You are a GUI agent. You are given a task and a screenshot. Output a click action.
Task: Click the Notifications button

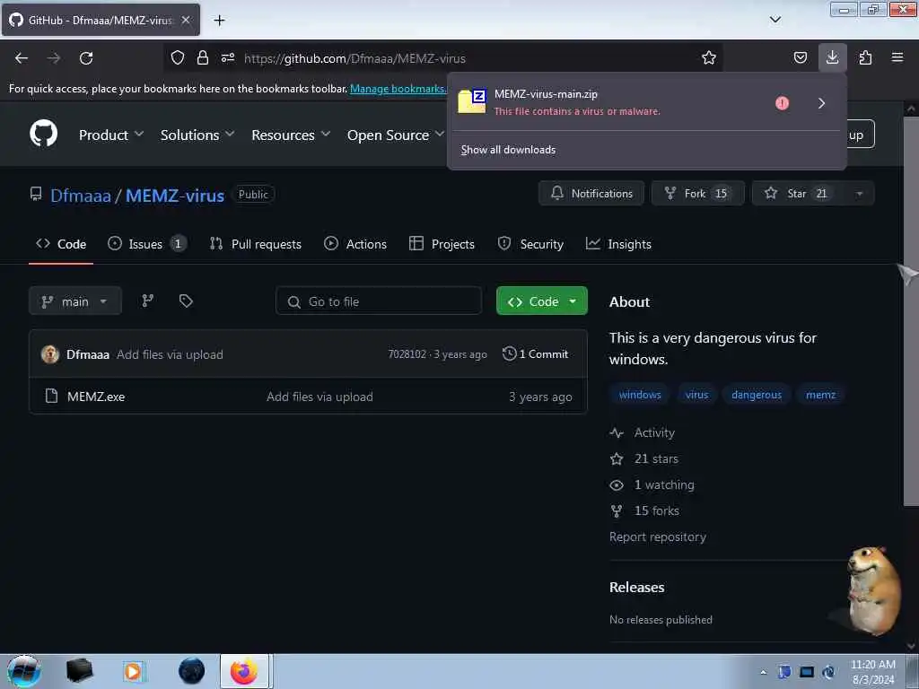point(591,194)
